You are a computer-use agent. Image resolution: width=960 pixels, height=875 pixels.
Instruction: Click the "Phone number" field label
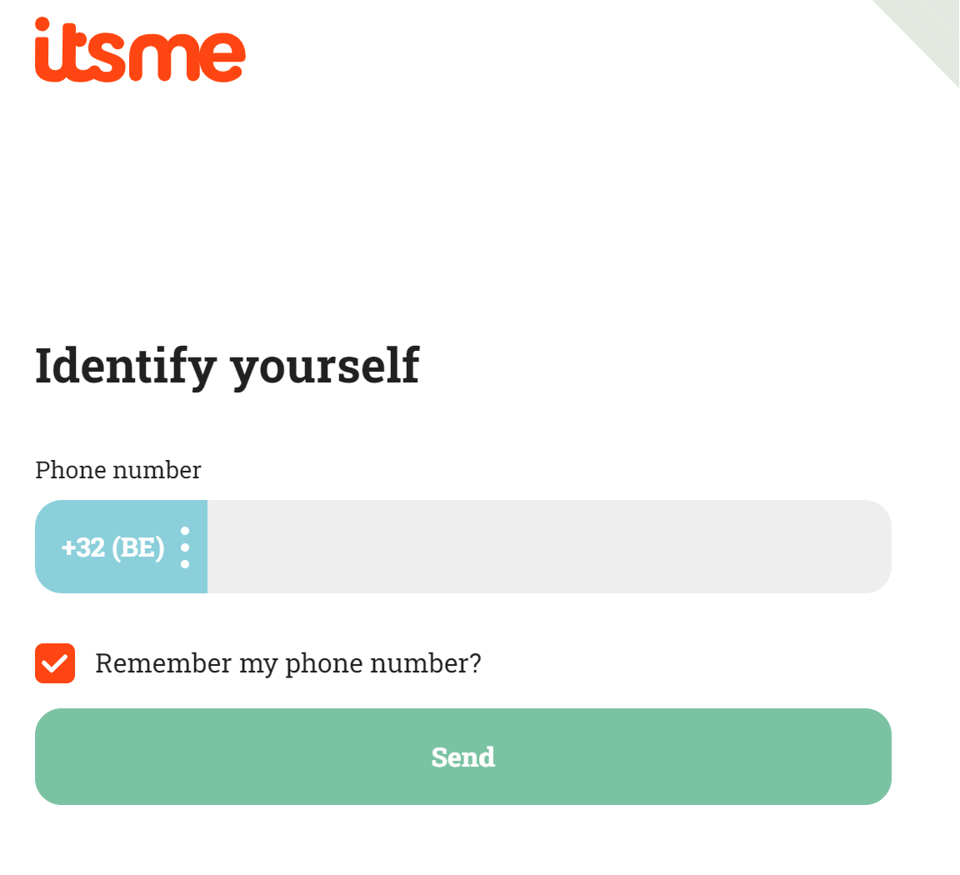point(118,470)
